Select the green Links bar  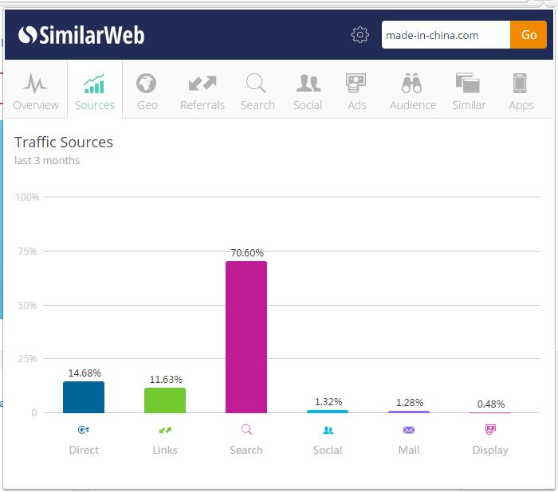pyautogui.click(x=165, y=400)
